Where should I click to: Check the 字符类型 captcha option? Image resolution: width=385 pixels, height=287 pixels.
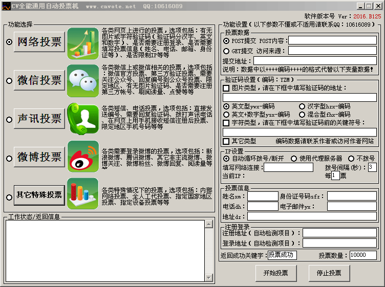pyautogui.click(x=226, y=123)
